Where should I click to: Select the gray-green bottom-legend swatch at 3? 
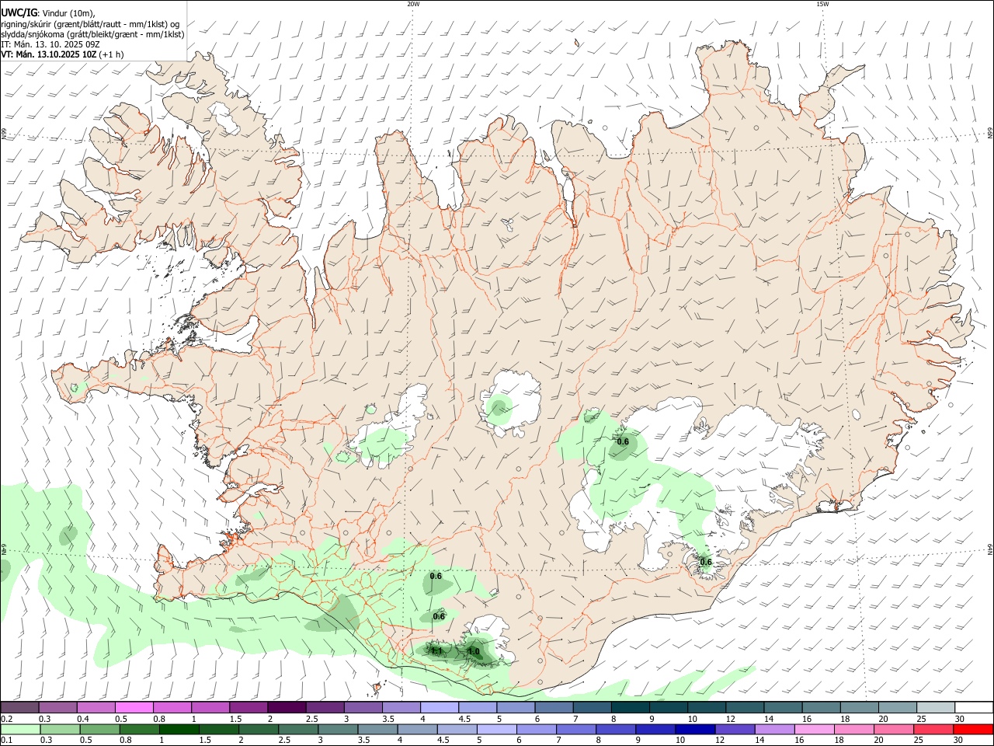(x=338, y=729)
